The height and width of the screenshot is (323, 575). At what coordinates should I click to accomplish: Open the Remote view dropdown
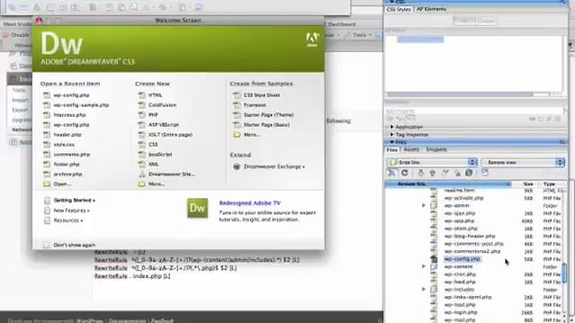[523, 162]
